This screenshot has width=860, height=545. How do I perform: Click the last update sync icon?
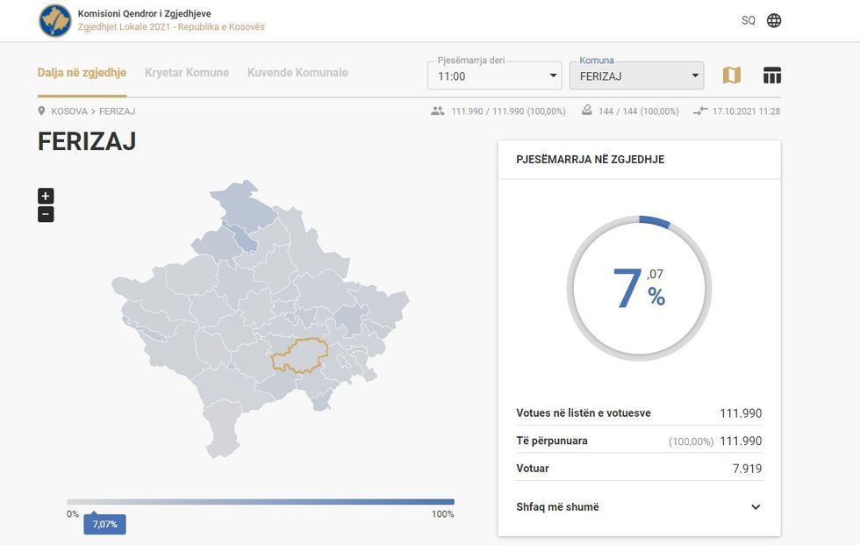[x=699, y=111]
